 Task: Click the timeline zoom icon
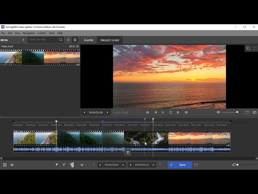click(234, 164)
